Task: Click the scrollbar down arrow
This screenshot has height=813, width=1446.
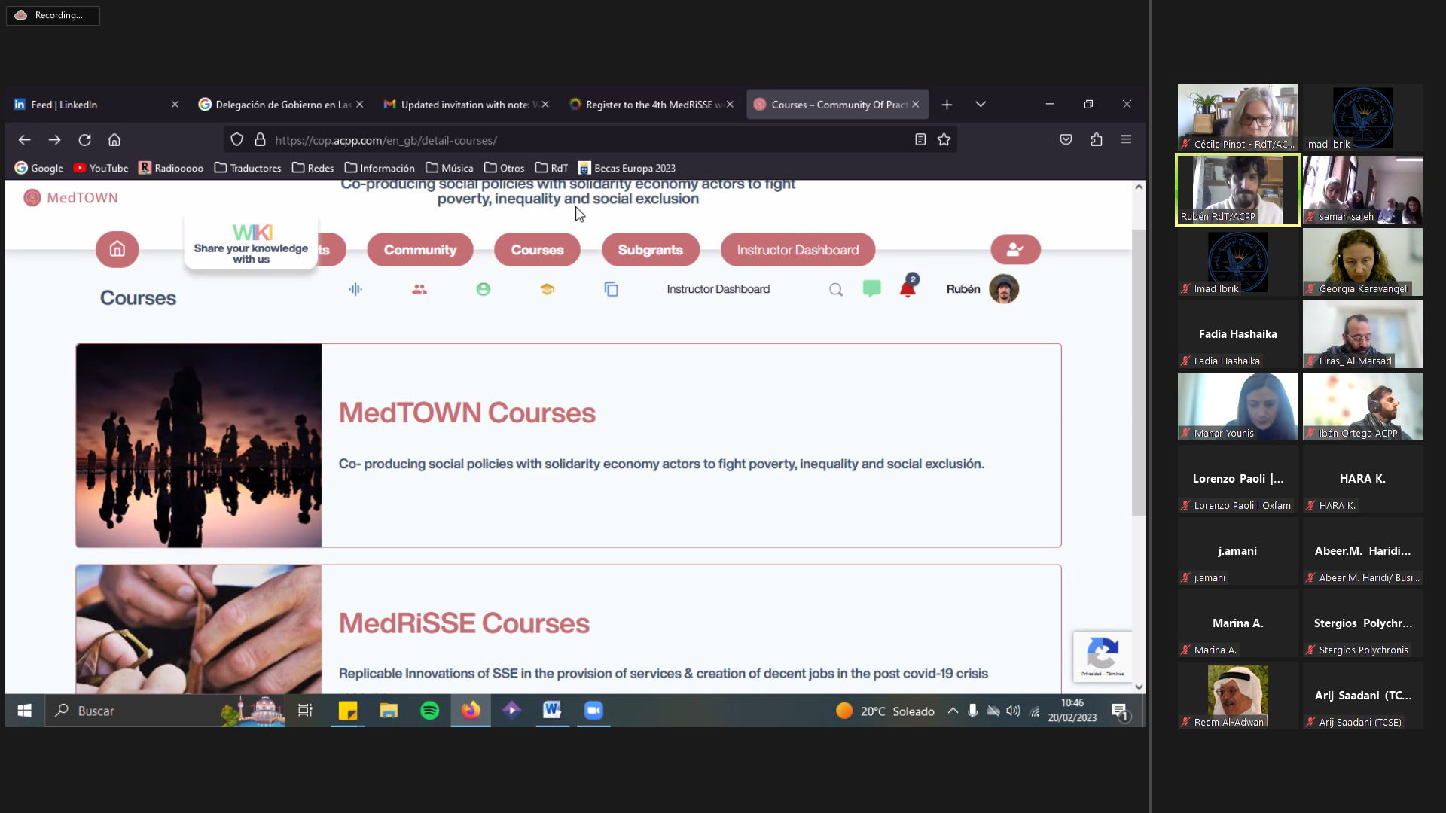Action: pyautogui.click(x=1139, y=687)
